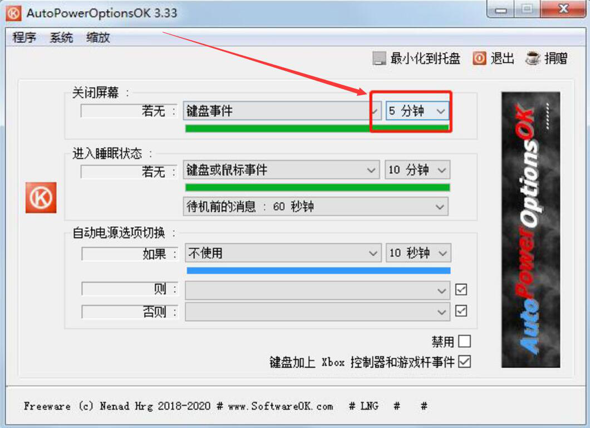
Task: Open the 系统 menu
Action: [x=61, y=37]
